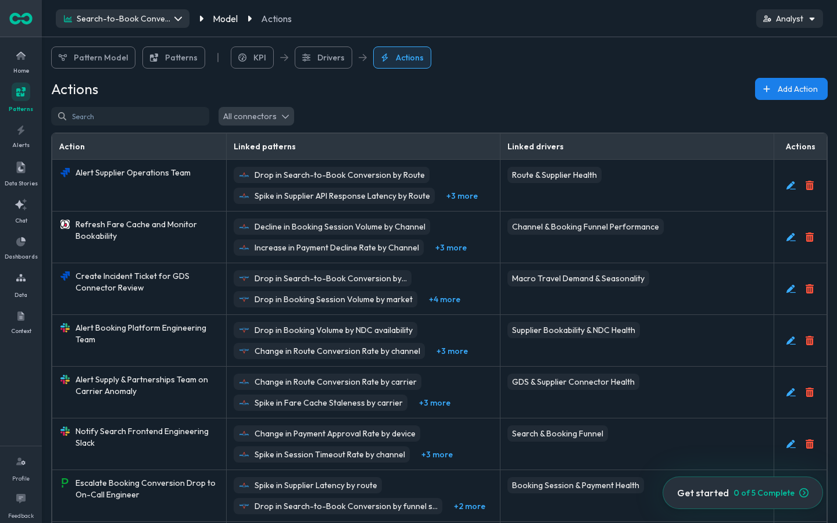Click Model in the breadcrumb

[x=226, y=19]
